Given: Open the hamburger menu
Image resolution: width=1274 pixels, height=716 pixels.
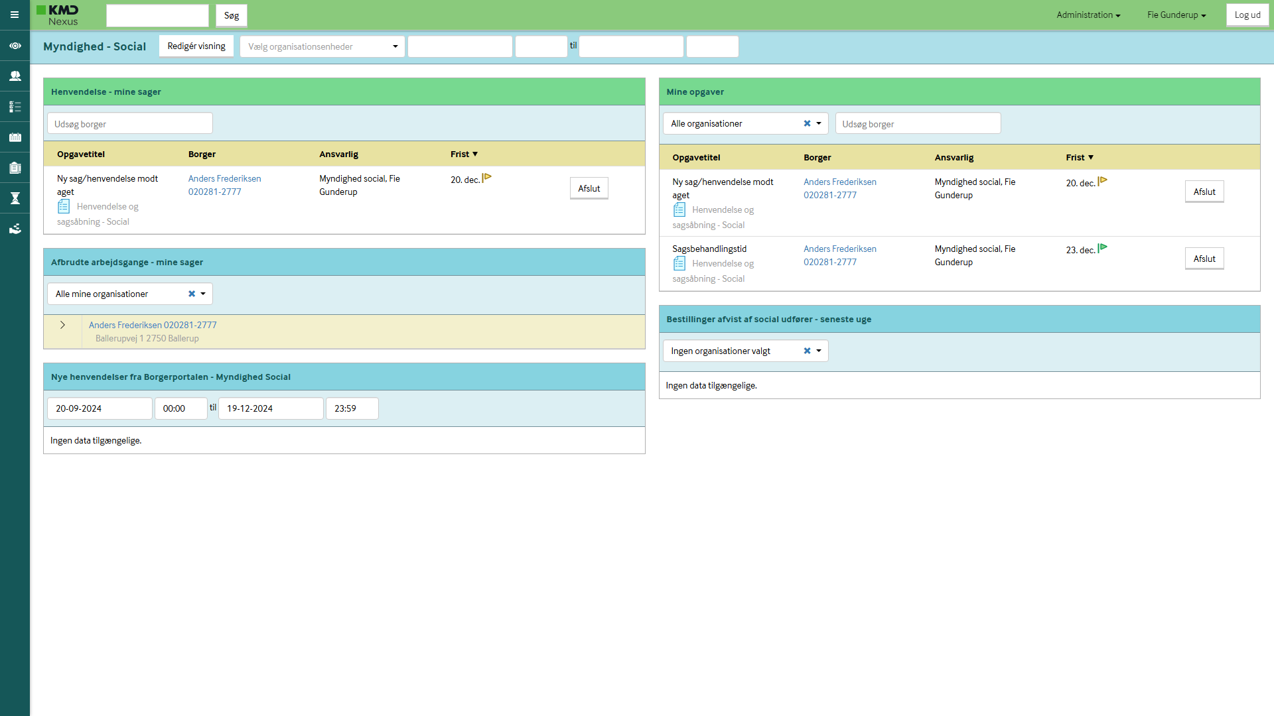Looking at the screenshot, I should (x=15, y=15).
